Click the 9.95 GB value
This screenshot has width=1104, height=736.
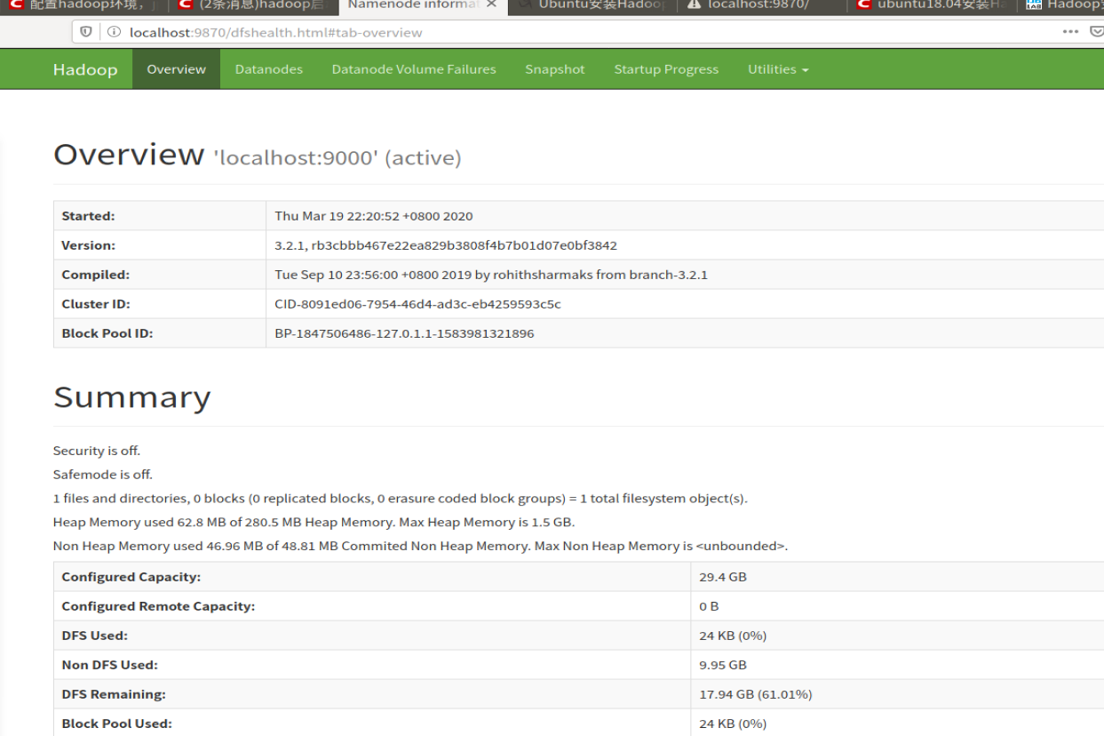pos(723,665)
